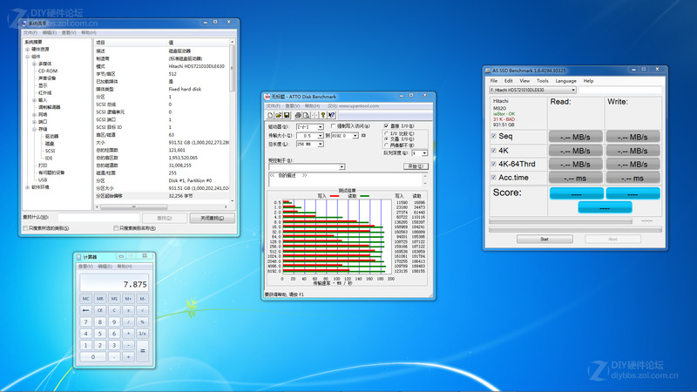The height and width of the screenshot is (392, 697).
Task: Select the I/O comparison radio button in ATTO
Action: click(x=386, y=133)
